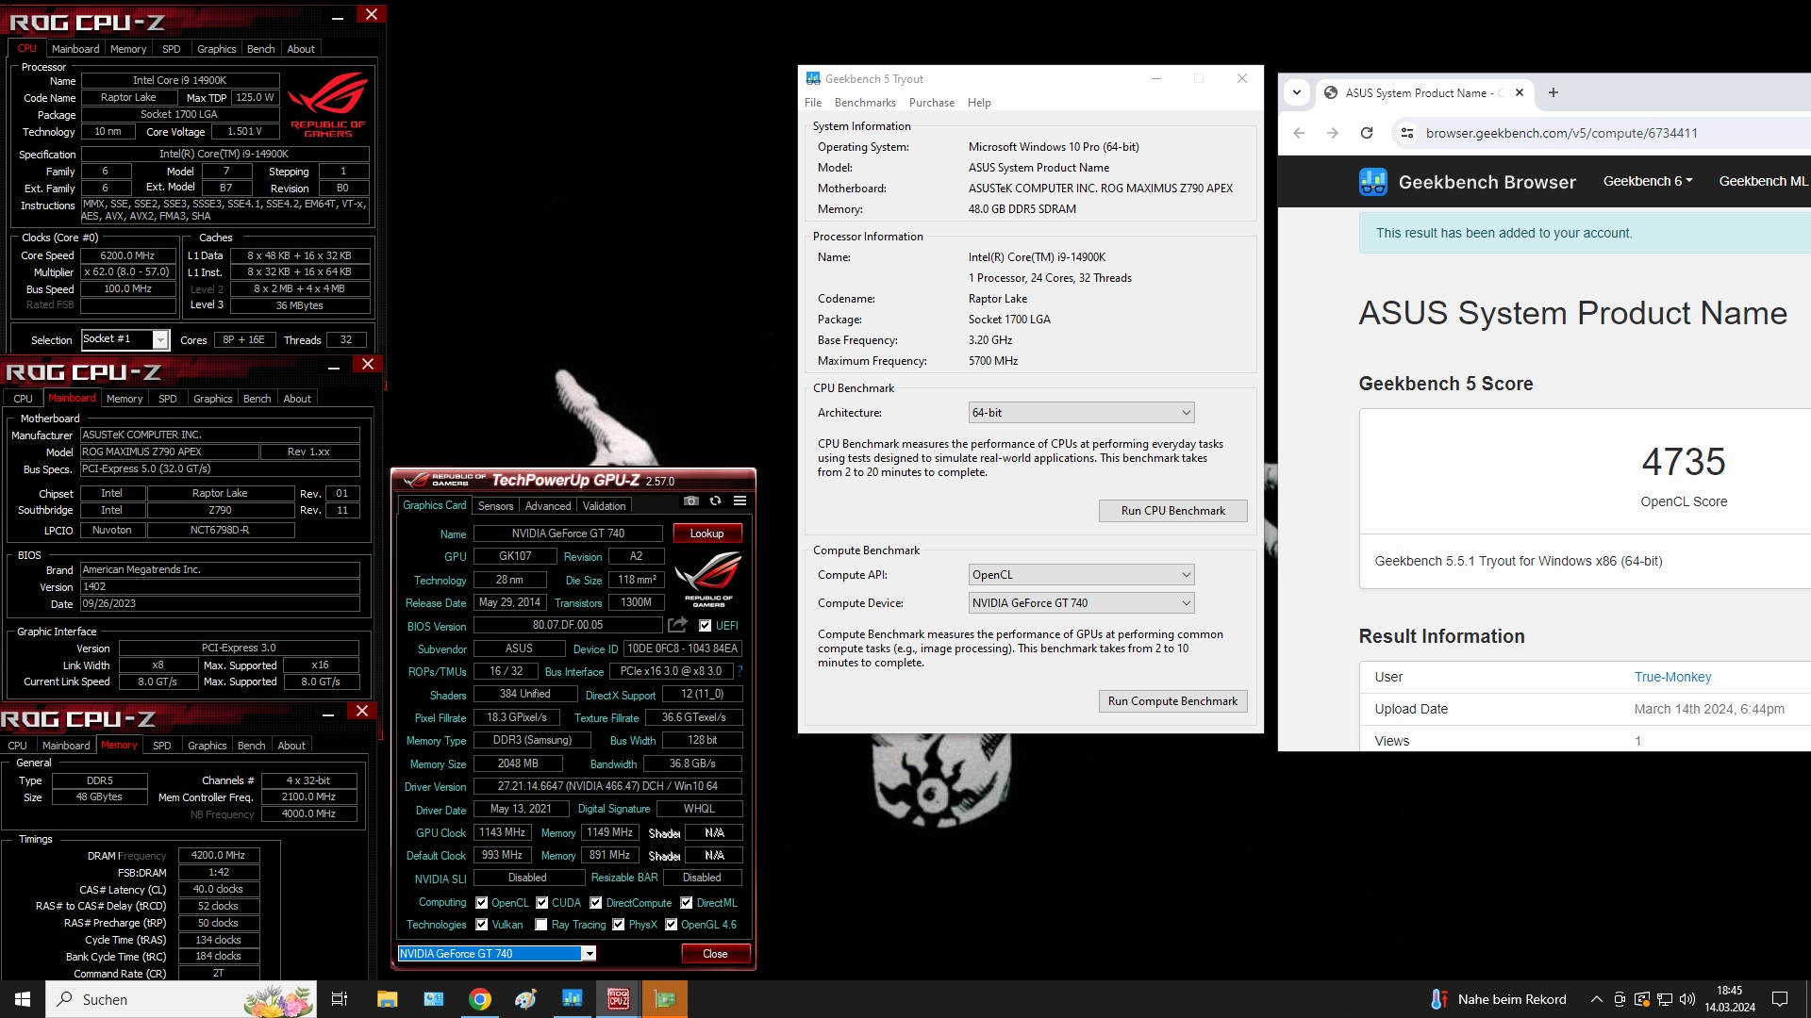
Task: Select the Bench tab in top CPU-Z window
Action: [x=261, y=49]
